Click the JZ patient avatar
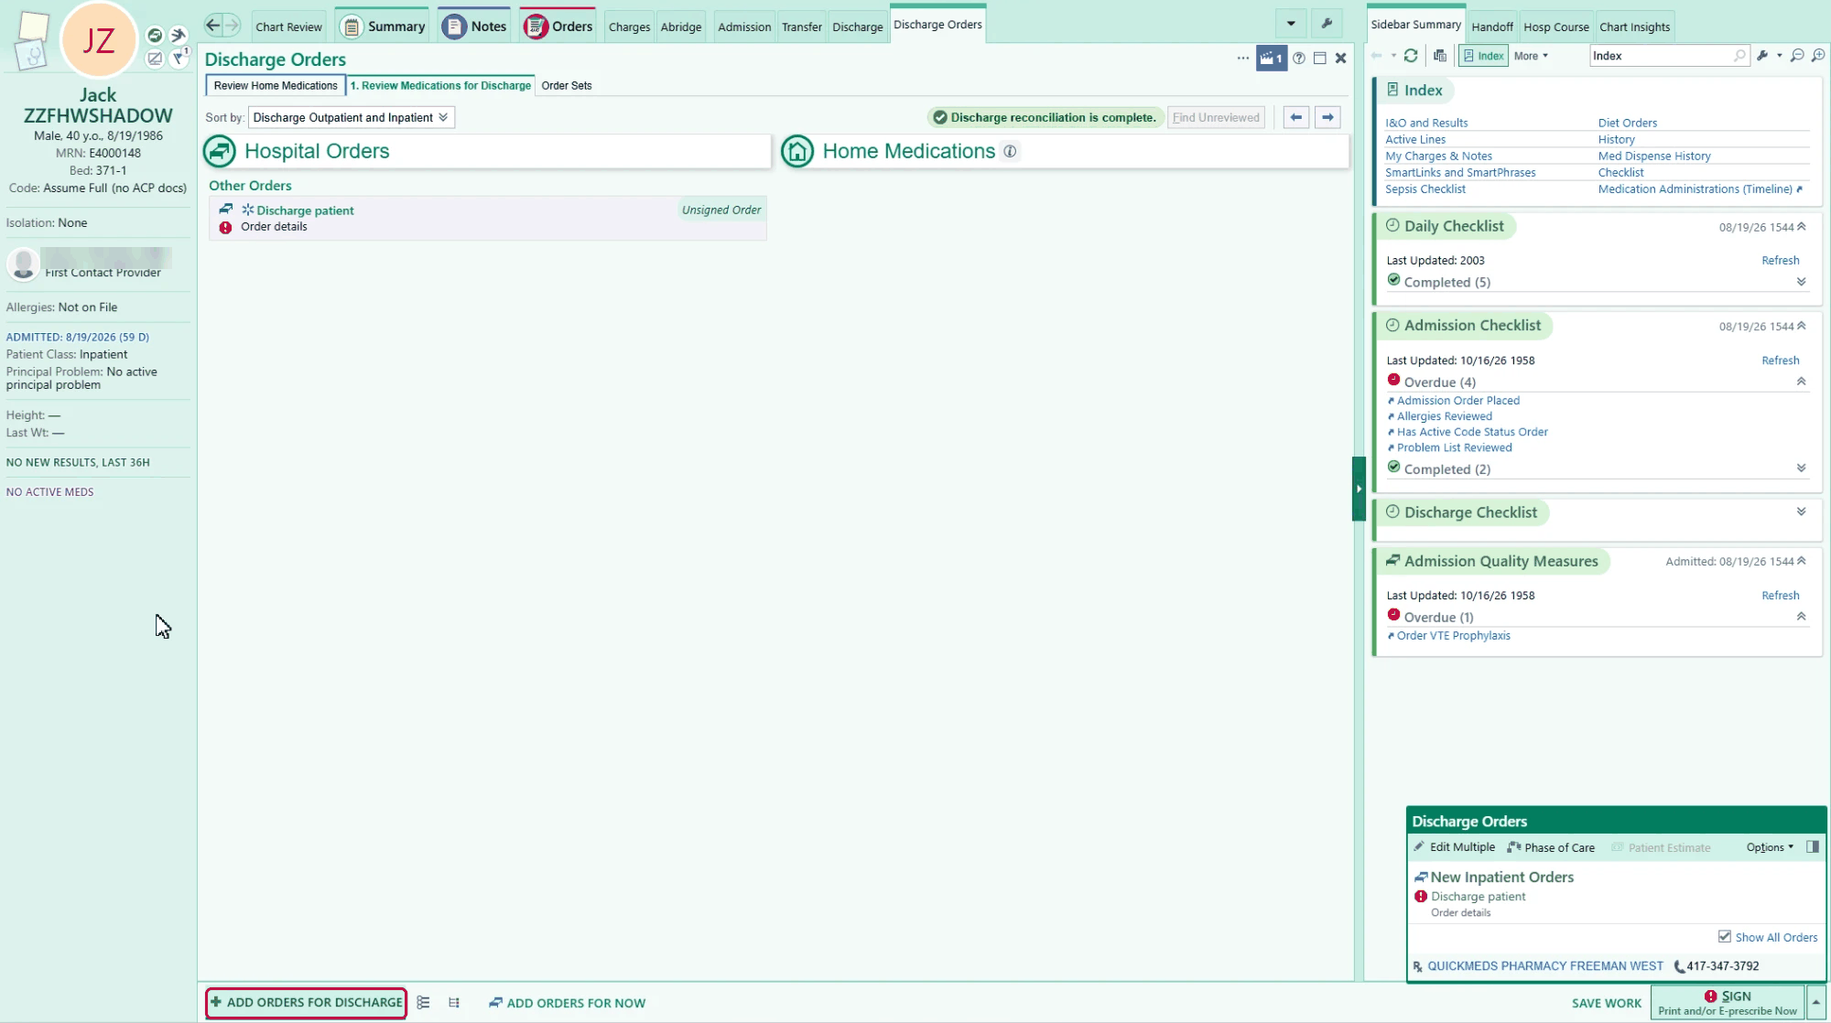 coord(99,40)
